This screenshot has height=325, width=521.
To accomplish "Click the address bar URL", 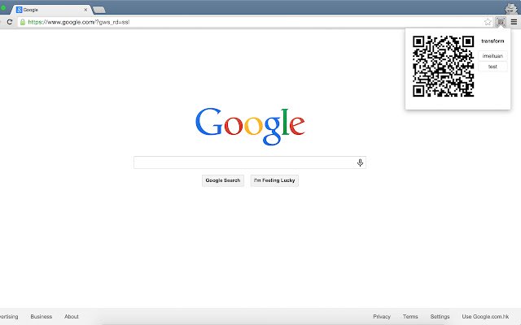I will (79, 22).
